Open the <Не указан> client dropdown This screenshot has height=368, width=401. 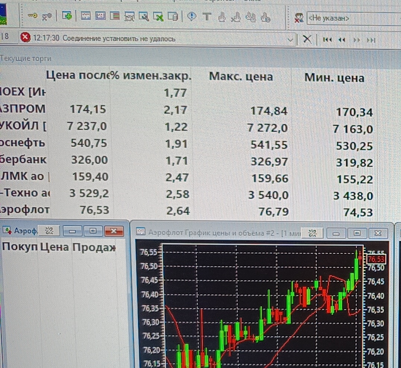point(354,18)
